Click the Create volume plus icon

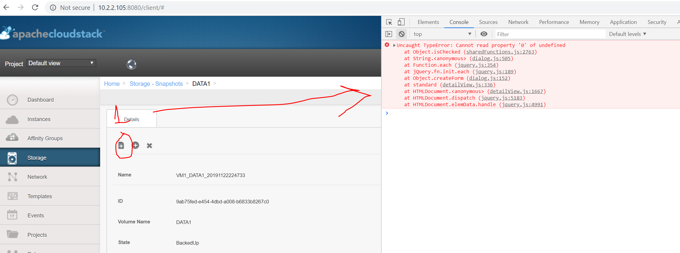click(136, 145)
